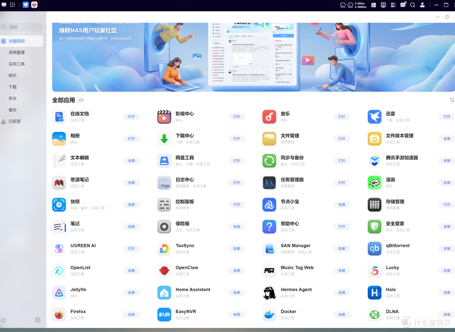The width and height of the screenshot is (455, 332).
Task: Click 打开 button for 影视中心
Action: [x=236, y=117]
